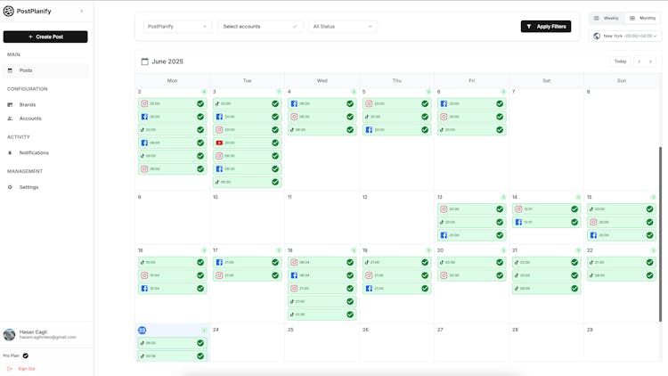668x376 pixels.
Task: Click the PostPlanify logo icon
Action: click(x=9, y=12)
